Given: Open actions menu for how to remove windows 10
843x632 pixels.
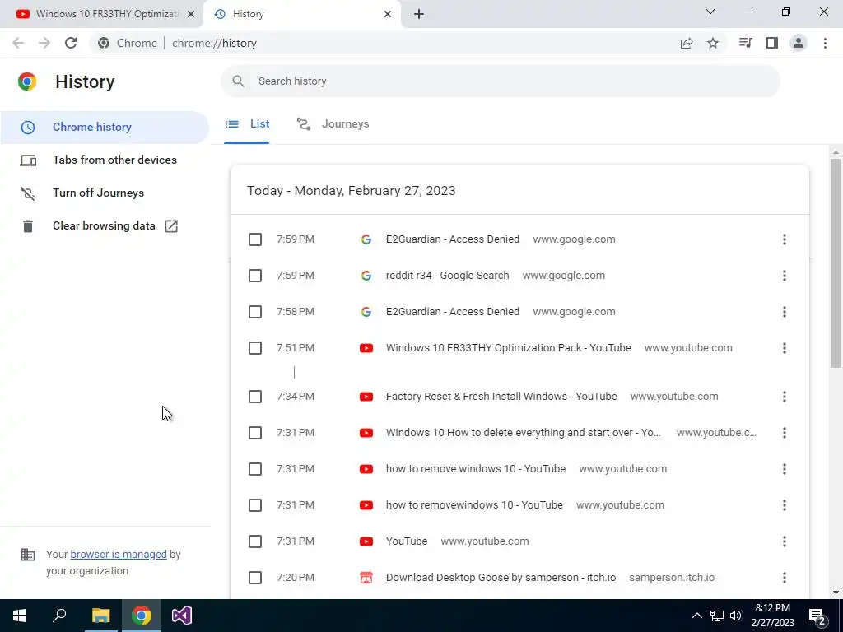Looking at the screenshot, I should coord(785,469).
